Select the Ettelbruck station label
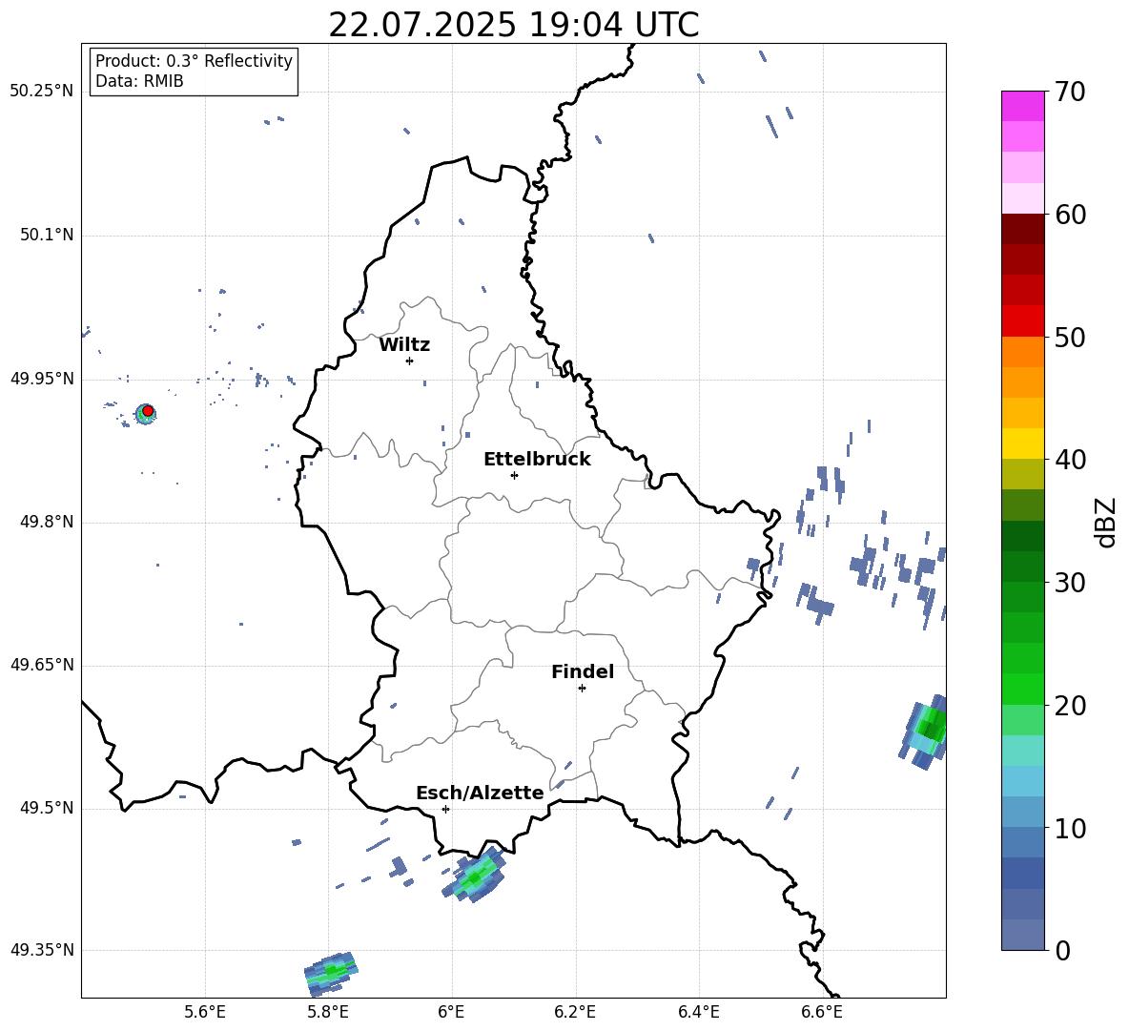 [x=537, y=460]
